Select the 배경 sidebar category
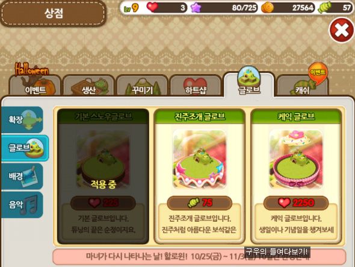 pyautogui.click(x=22, y=176)
